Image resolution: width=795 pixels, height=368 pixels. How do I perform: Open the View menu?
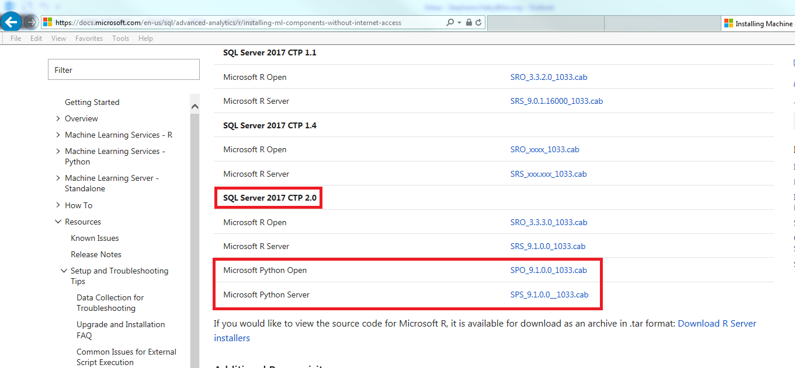tap(58, 38)
